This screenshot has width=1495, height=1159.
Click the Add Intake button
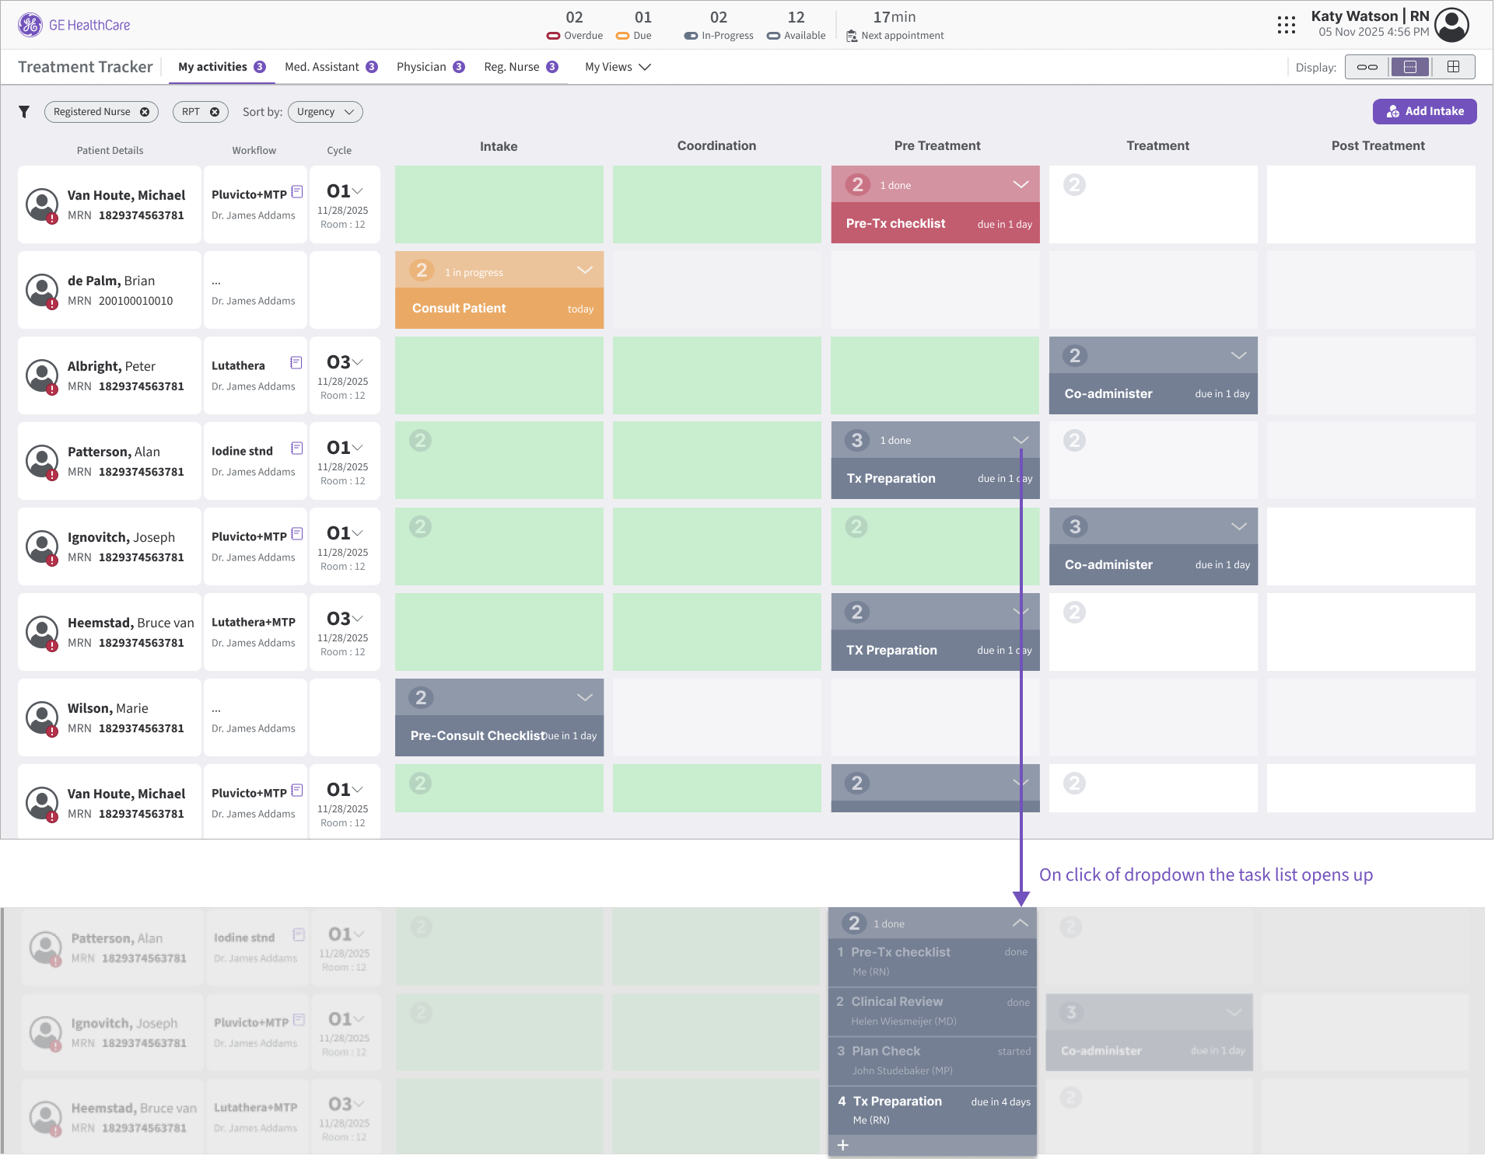(1424, 111)
